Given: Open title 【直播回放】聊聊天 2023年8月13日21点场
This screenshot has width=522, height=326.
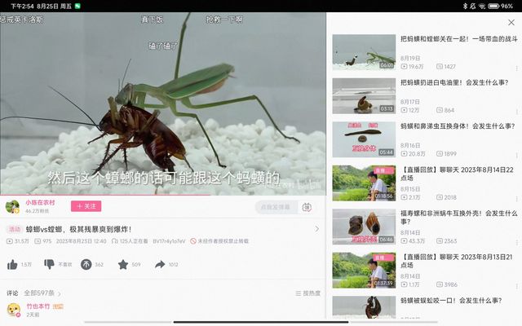Looking at the screenshot, I should 457,261.
